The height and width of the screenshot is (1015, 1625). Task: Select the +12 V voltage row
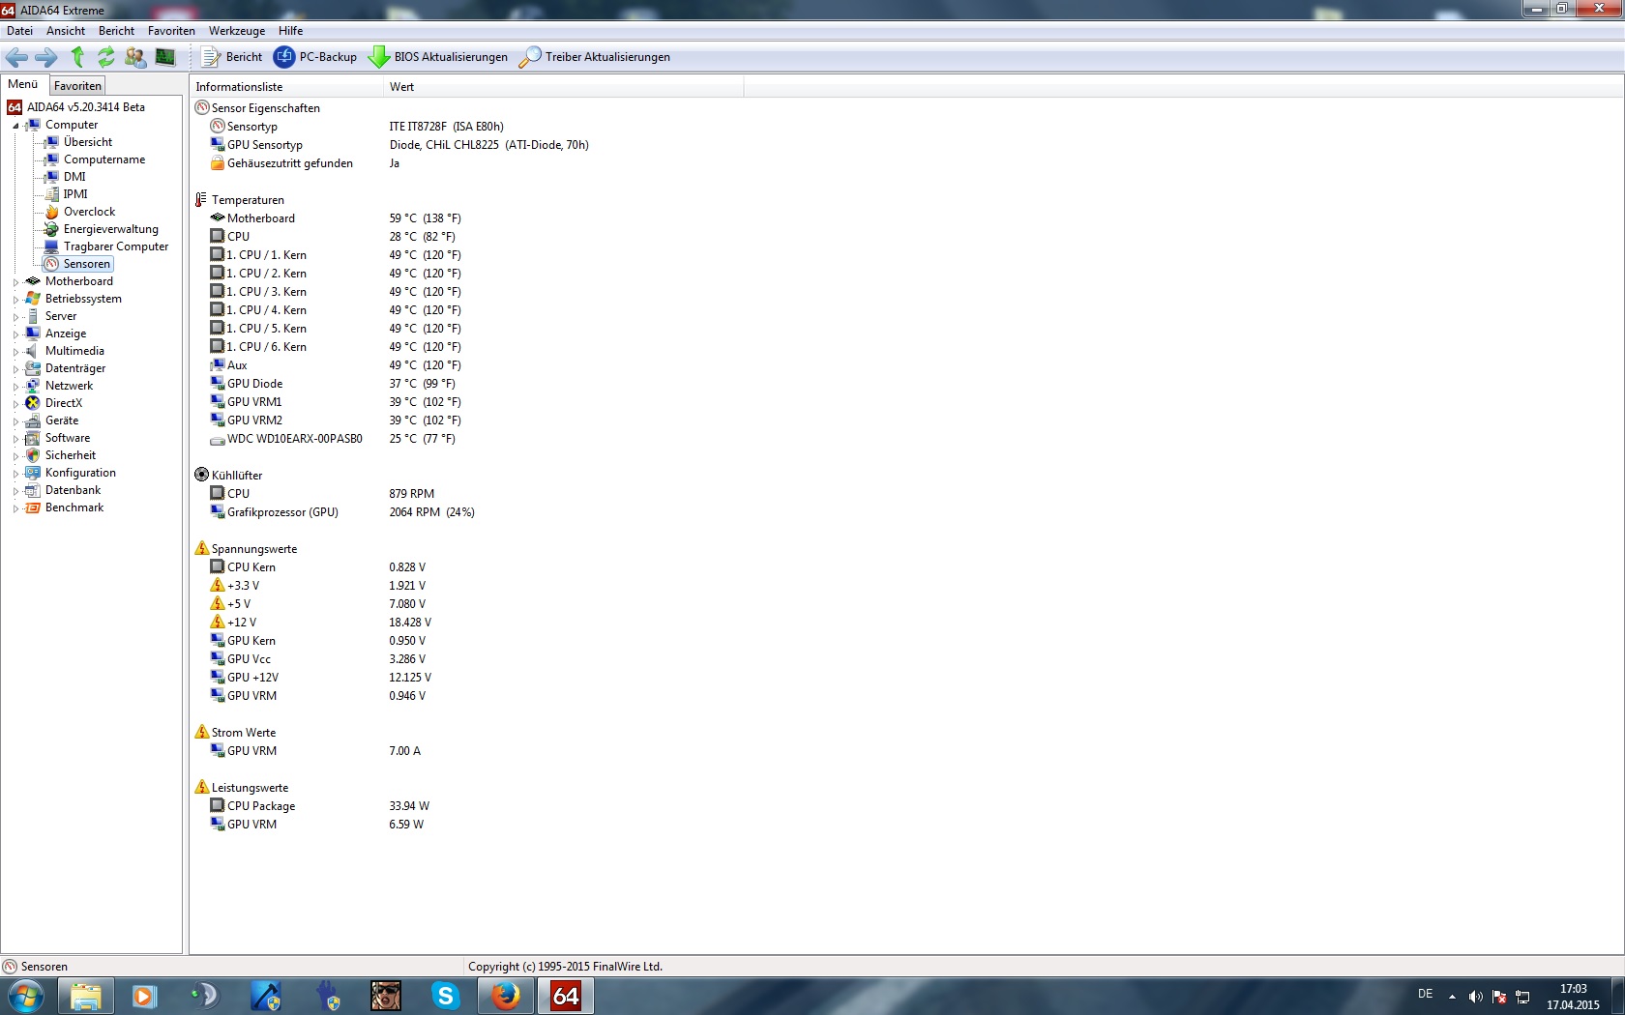[x=320, y=623]
